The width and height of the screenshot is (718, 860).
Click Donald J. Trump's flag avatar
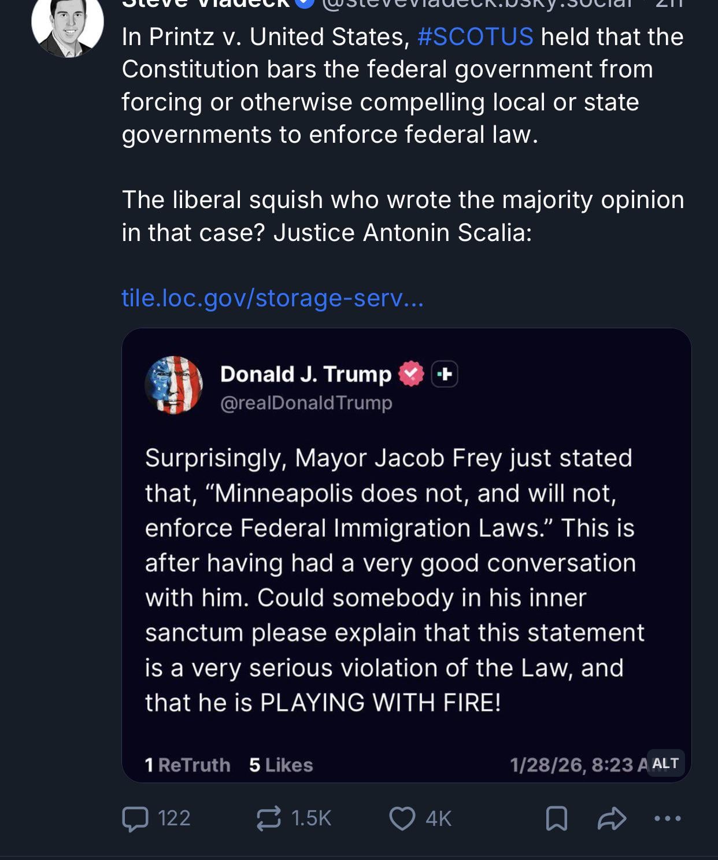pyautogui.click(x=174, y=385)
